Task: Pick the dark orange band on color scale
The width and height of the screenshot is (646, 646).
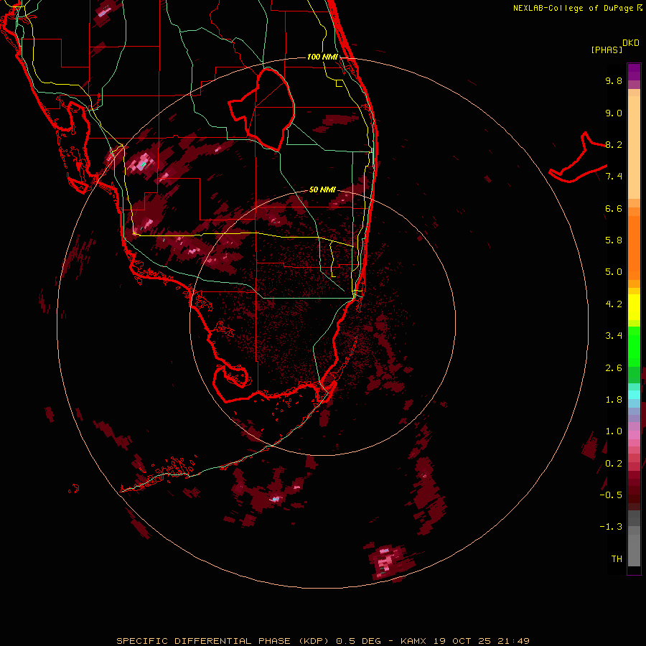Action: pos(634,248)
